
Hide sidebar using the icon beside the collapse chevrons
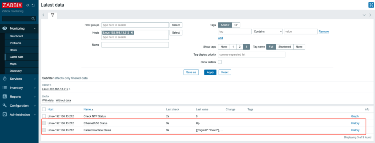(33, 5)
